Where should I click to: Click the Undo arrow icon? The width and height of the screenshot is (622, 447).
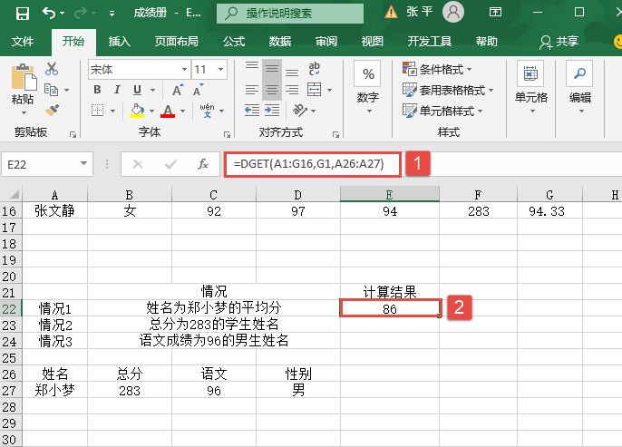coord(48,13)
